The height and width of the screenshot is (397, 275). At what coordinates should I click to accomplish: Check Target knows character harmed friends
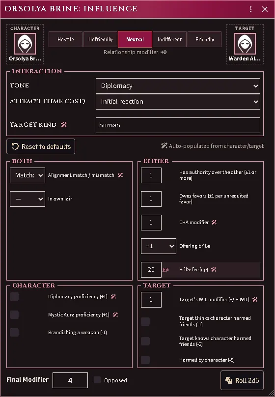click(x=145, y=341)
